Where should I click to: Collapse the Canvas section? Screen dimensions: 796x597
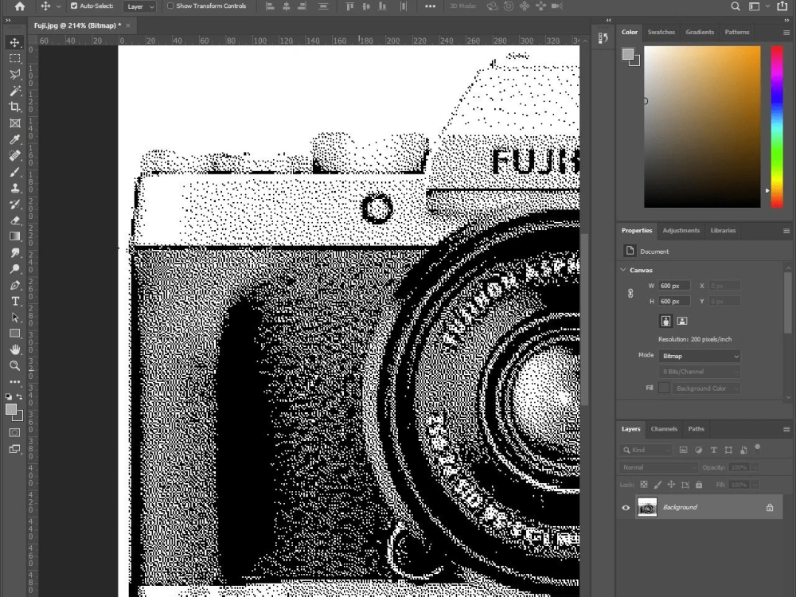pyautogui.click(x=623, y=270)
